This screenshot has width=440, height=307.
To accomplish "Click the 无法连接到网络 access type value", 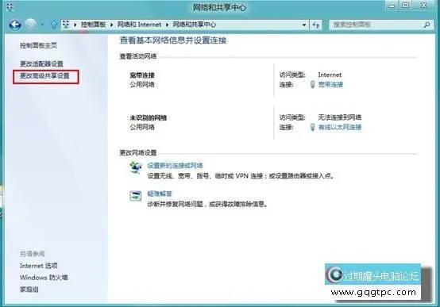I will click(340, 117).
